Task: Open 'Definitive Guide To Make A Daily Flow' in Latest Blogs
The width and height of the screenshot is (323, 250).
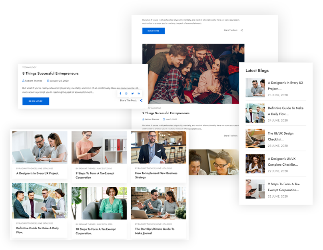Action: pyautogui.click(x=285, y=111)
